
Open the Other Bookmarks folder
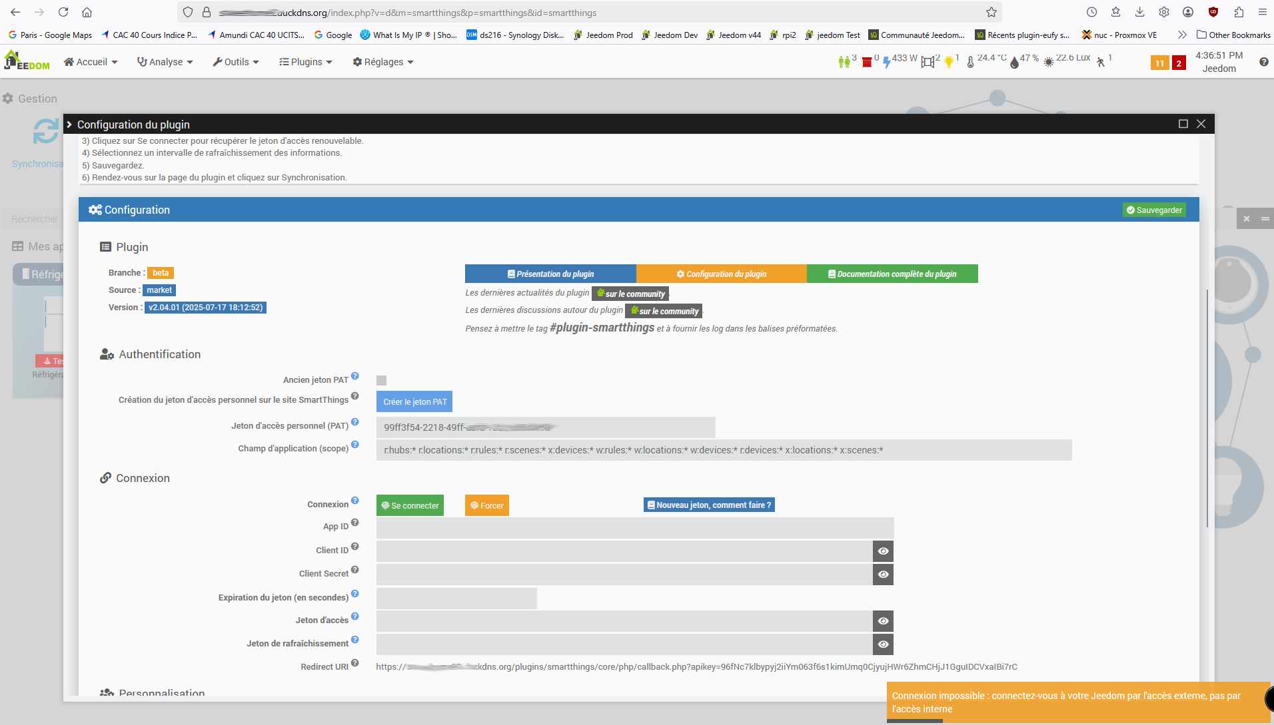(1233, 35)
